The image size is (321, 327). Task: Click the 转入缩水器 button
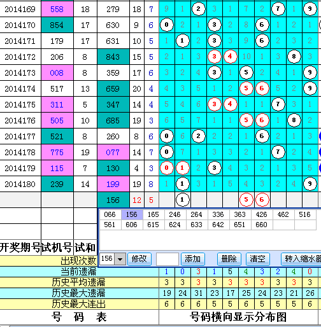pos(301,259)
